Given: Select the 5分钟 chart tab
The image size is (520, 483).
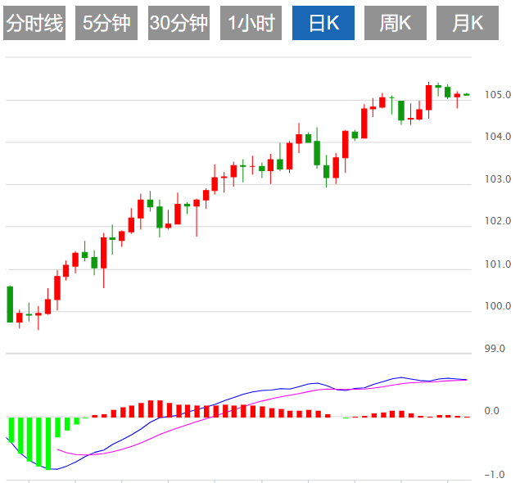Looking at the screenshot, I should (106, 24).
